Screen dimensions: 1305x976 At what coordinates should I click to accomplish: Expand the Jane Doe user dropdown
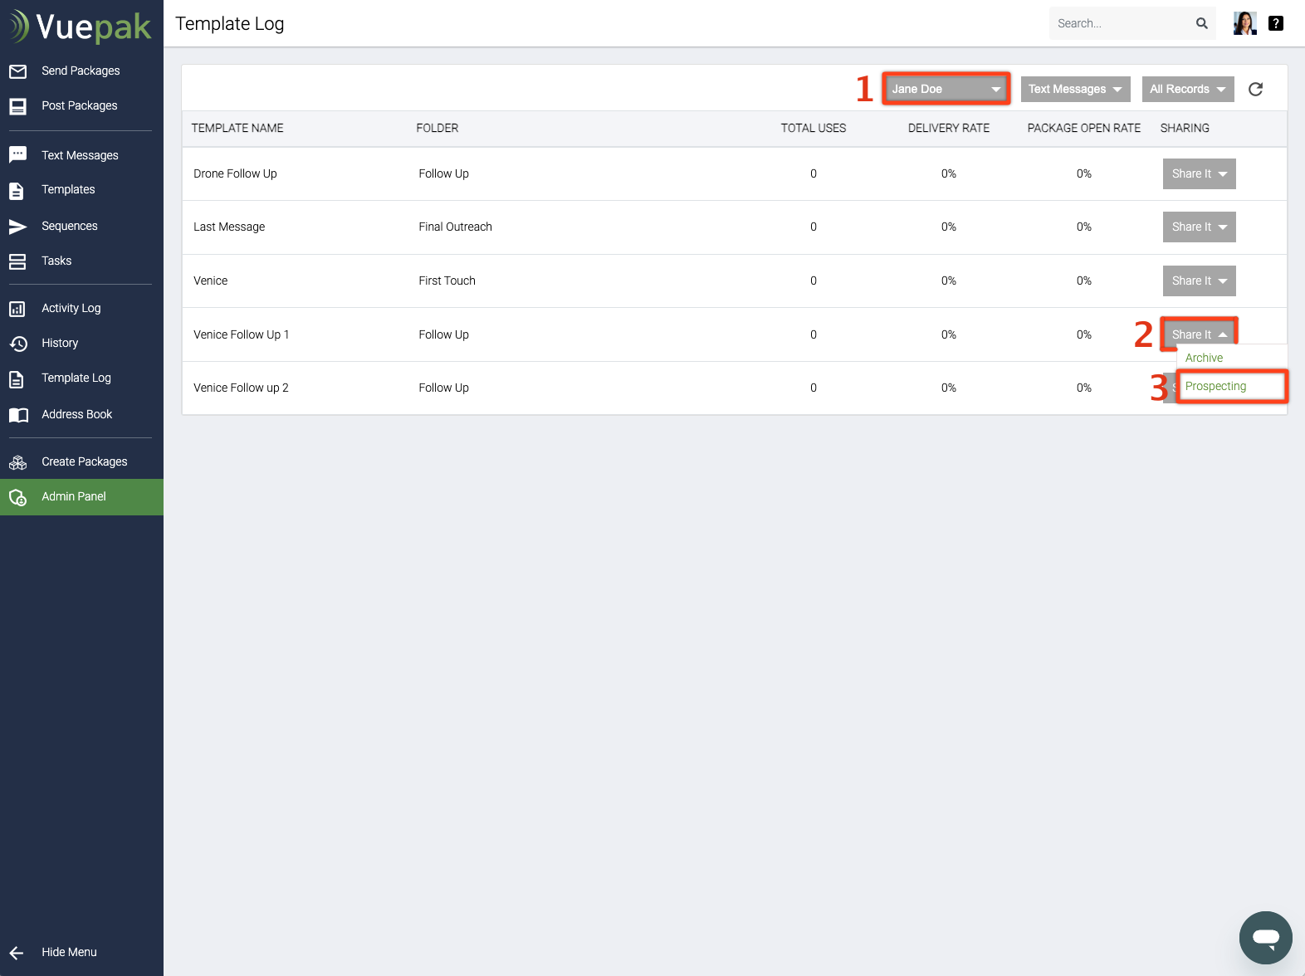(x=946, y=89)
